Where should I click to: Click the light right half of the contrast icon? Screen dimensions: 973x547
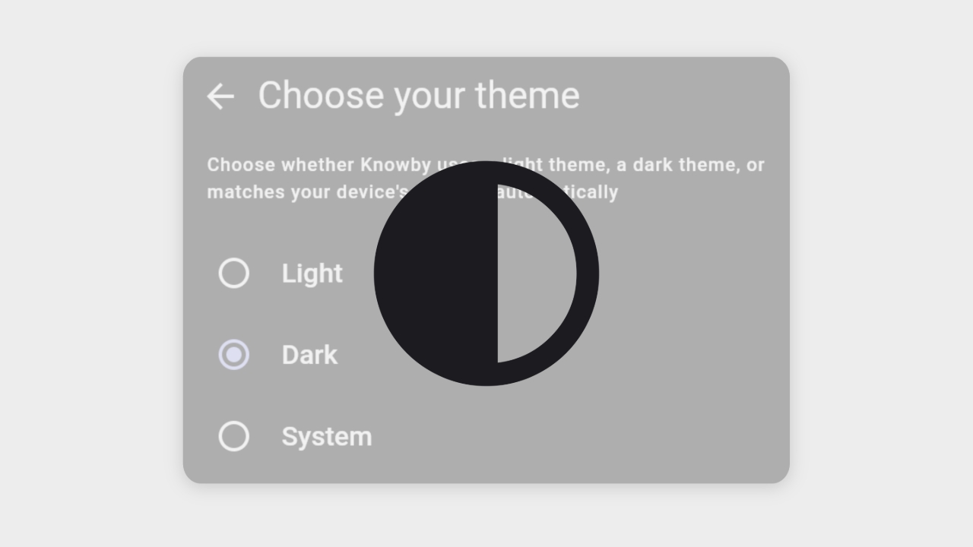click(534, 273)
